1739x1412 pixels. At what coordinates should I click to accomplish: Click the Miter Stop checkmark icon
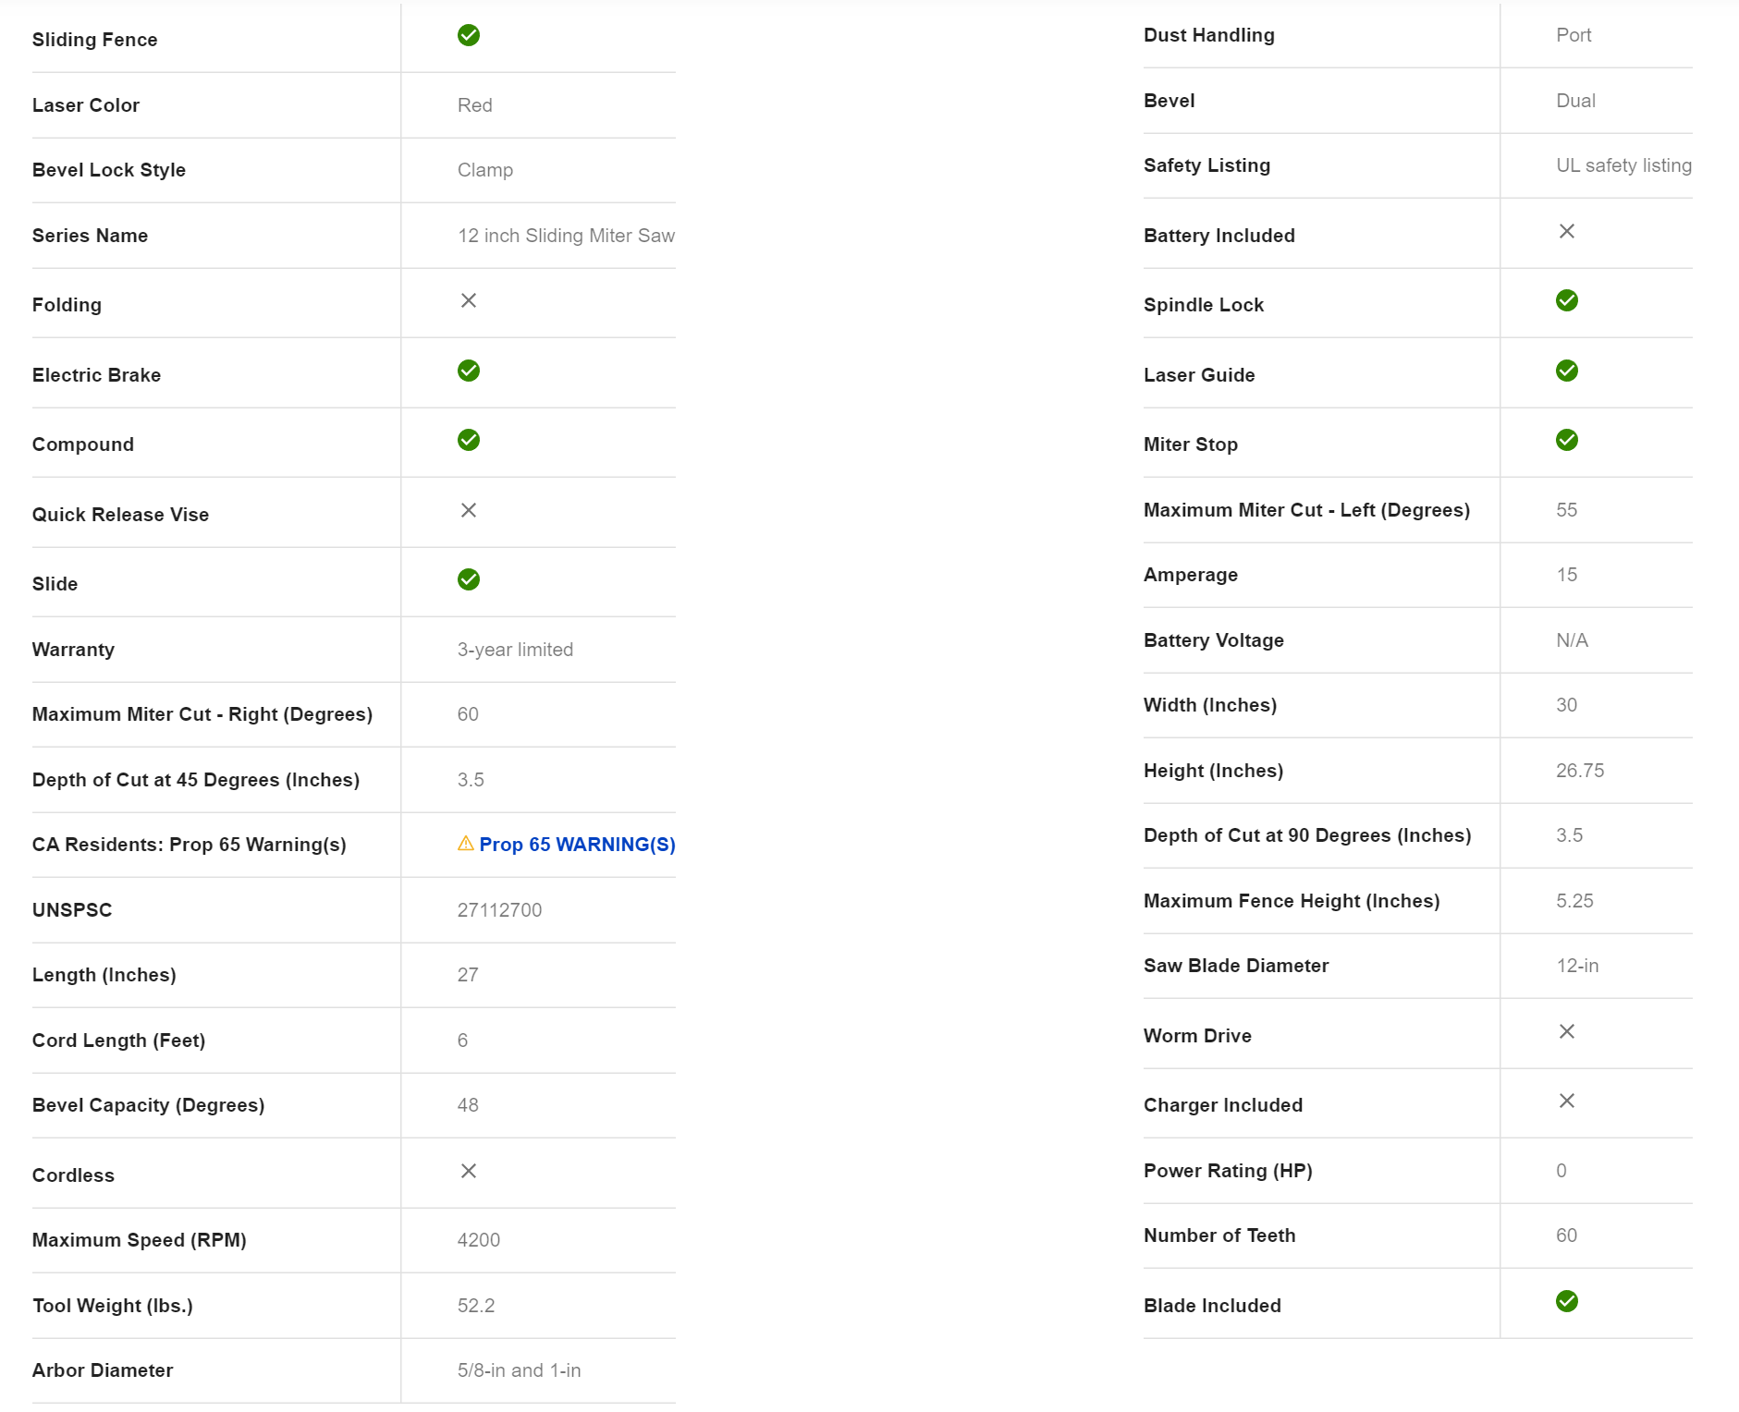(1567, 440)
